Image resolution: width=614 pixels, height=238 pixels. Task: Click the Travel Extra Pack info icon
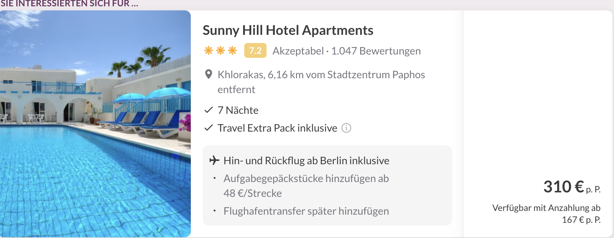pyautogui.click(x=346, y=128)
